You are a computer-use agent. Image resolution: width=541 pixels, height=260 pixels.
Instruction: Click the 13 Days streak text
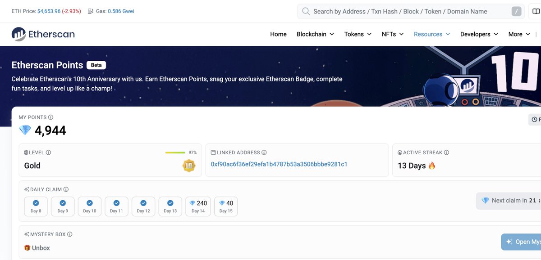pos(412,166)
